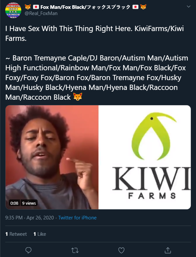Retweet using the arrows icon
Screen dimensions: 196x257
coord(75,250)
